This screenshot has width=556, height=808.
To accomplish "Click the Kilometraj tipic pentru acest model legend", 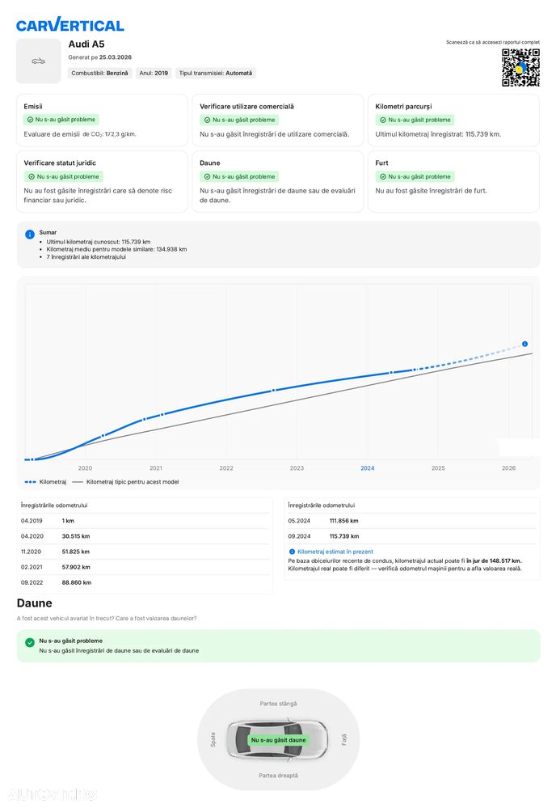I will (x=125, y=482).
